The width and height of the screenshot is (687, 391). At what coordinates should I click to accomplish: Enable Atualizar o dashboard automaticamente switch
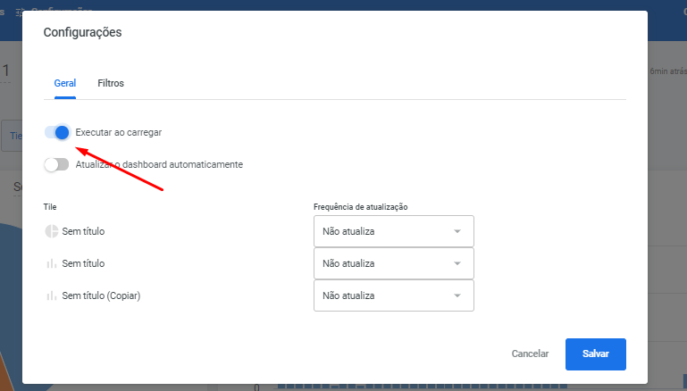[57, 164]
